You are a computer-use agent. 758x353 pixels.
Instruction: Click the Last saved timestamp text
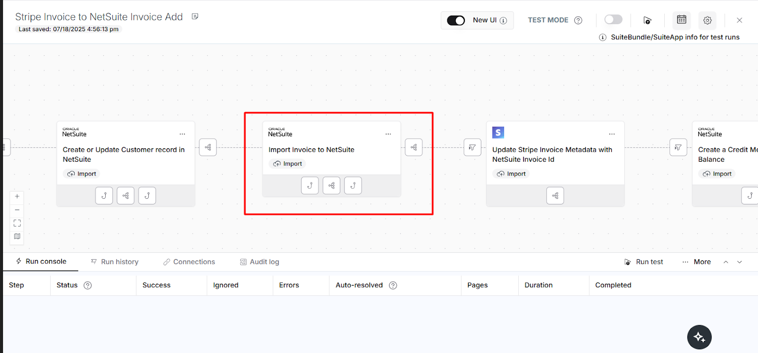(x=69, y=29)
